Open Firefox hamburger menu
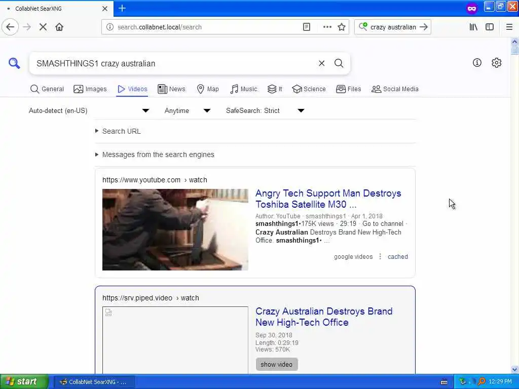This screenshot has width=519, height=389. click(509, 27)
